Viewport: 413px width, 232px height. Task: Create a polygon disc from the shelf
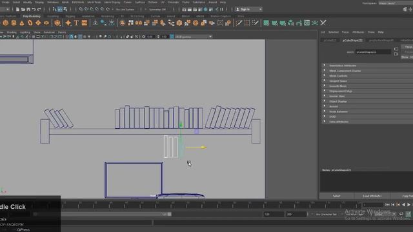[x=46, y=23]
